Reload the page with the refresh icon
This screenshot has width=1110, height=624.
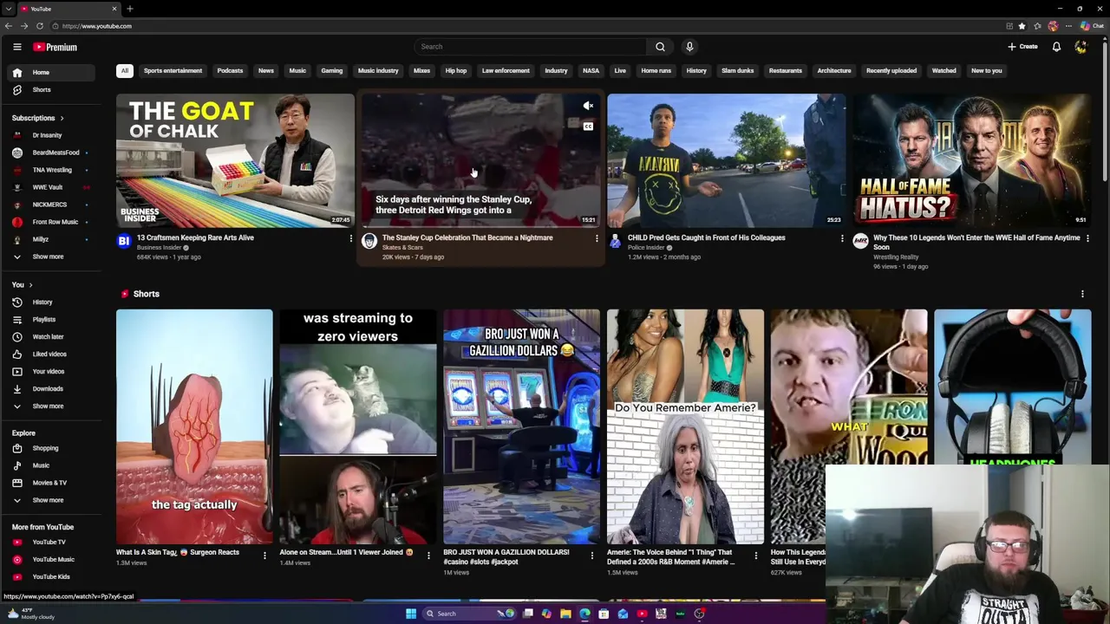click(40, 26)
